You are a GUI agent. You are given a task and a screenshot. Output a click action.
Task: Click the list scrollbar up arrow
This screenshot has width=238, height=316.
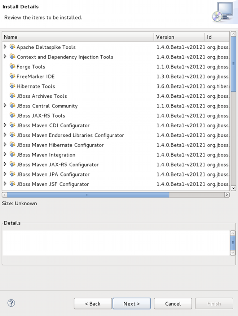pyautogui.click(x=233, y=34)
